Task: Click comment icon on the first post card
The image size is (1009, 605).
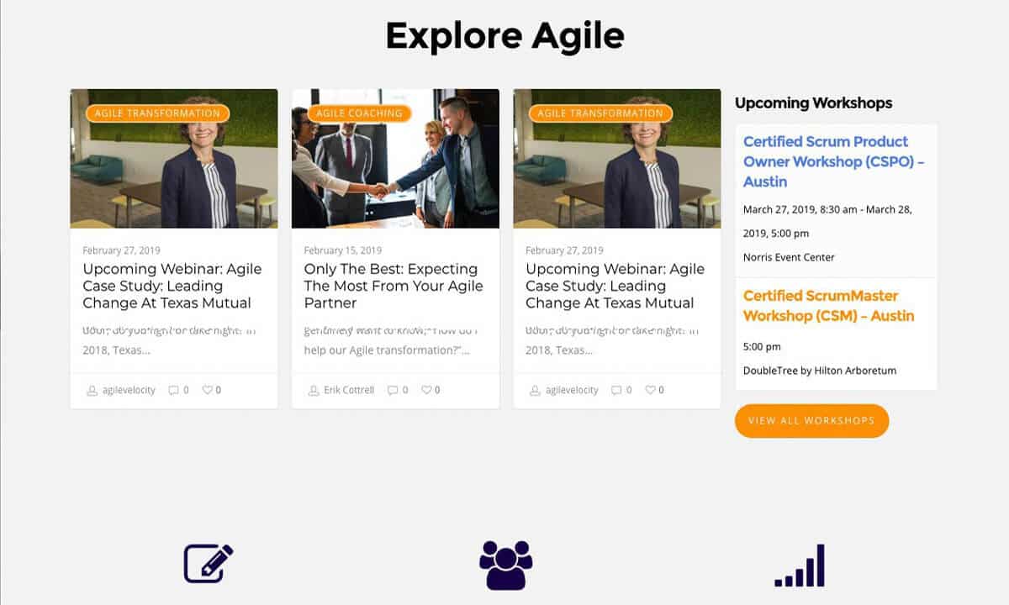Action: pyautogui.click(x=173, y=390)
